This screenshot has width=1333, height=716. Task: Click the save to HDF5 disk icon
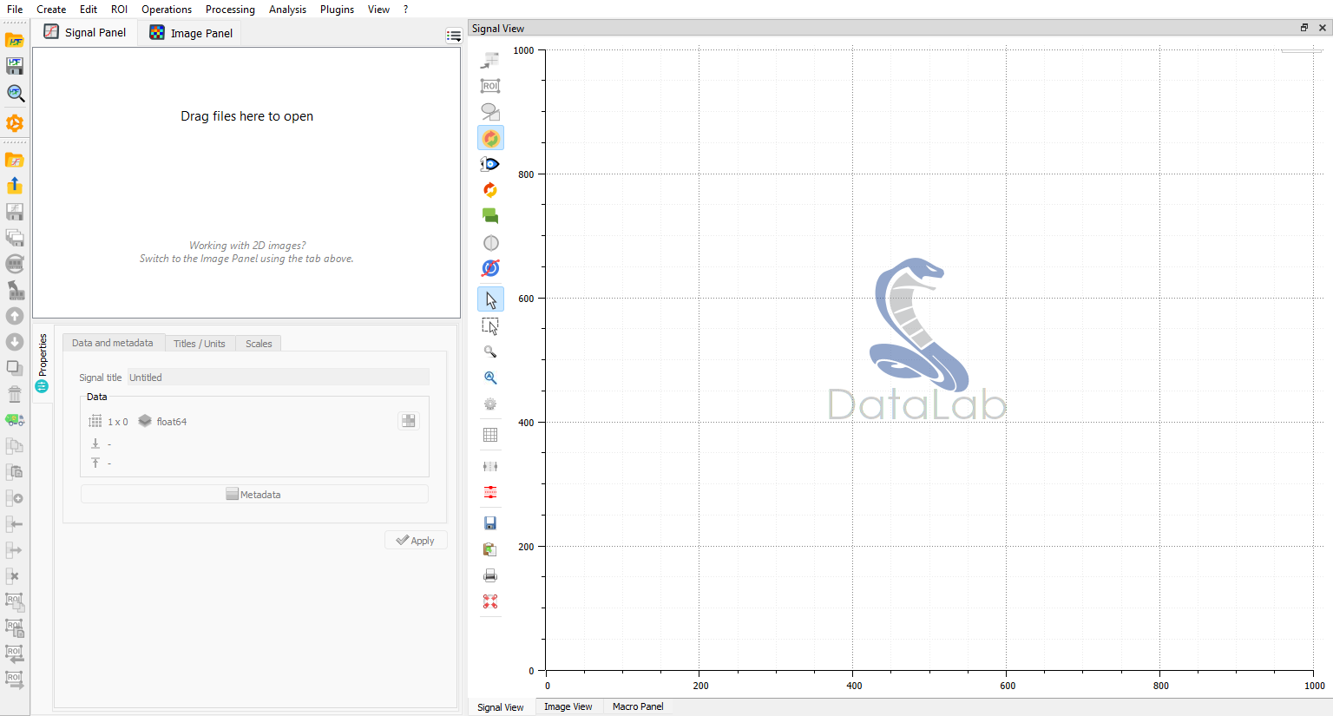pos(15,66)
